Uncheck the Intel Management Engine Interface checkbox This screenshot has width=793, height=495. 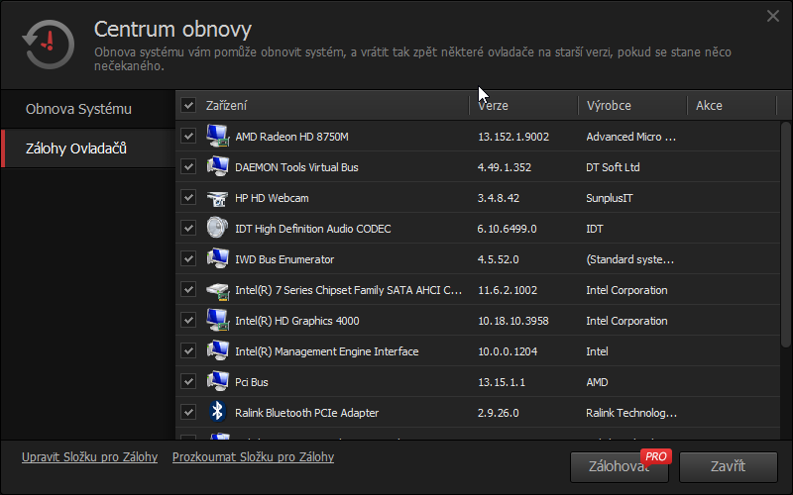(188, 351)
